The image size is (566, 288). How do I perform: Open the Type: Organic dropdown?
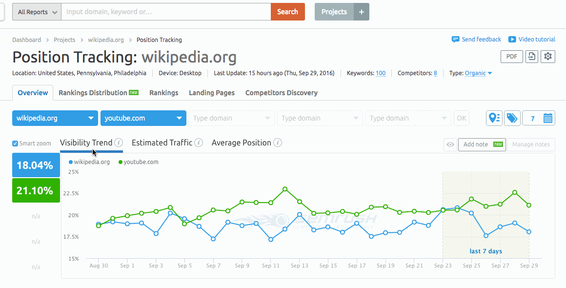pyautogui.click(x=478, y=73)
